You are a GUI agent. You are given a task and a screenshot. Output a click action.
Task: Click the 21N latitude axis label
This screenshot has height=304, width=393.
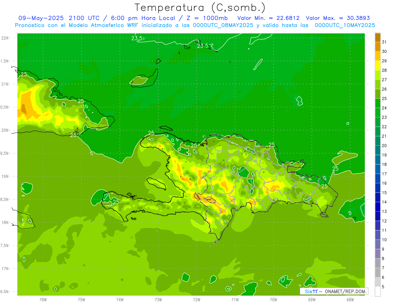6,84
